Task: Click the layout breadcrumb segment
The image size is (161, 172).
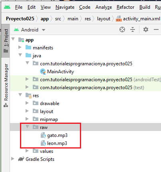Action: click(103, 19)
